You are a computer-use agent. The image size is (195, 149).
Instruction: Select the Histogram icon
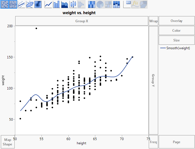tap(81, 4)
